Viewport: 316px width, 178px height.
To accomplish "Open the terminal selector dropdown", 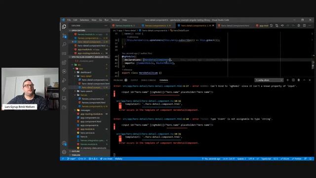I will click(x=269, y=80).
